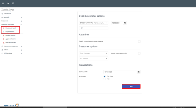Viewport: 196px width, 108px height.
Task: Expand Others chevron
Action: 21,50
